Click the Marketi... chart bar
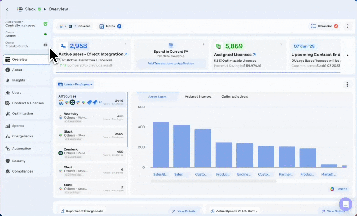The image size is (357, 216). [329, 166]
